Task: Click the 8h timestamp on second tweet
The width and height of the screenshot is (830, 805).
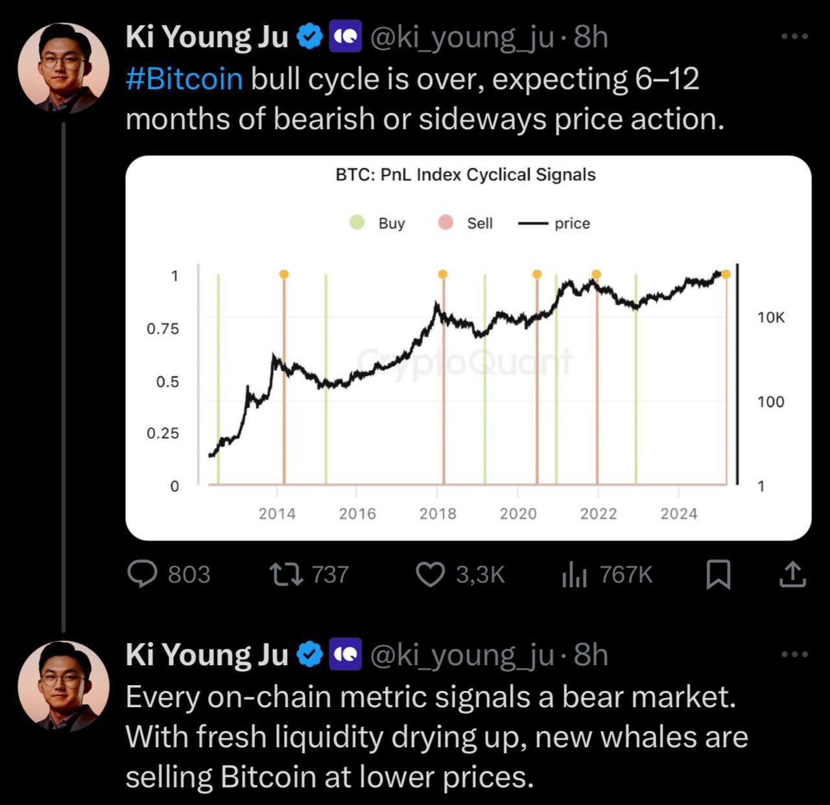Action: pyautogui.click(x=591, y=655)
